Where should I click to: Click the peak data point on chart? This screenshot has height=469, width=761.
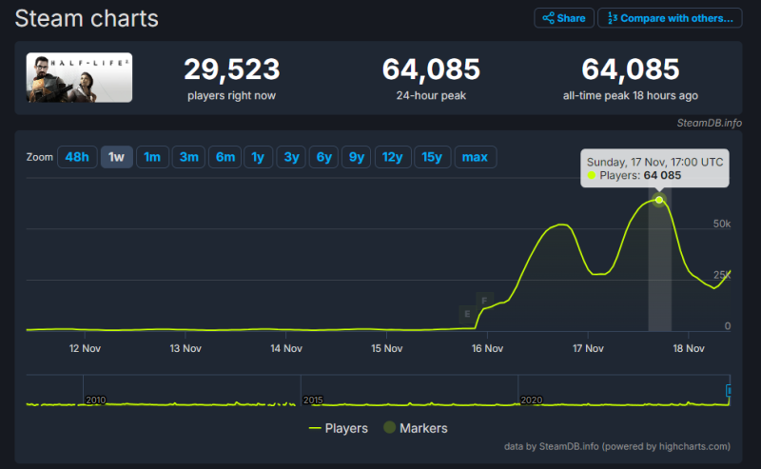click(x=659, y=200)
